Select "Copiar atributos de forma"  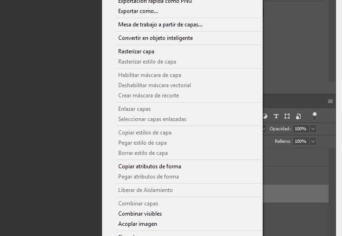click(150, 166)
